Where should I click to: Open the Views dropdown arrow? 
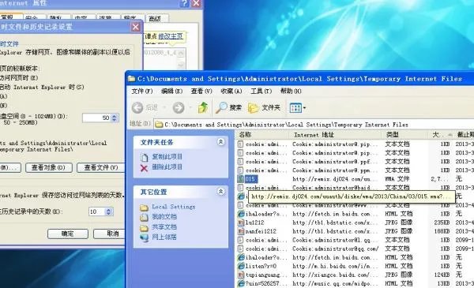[x=304, y=108]
